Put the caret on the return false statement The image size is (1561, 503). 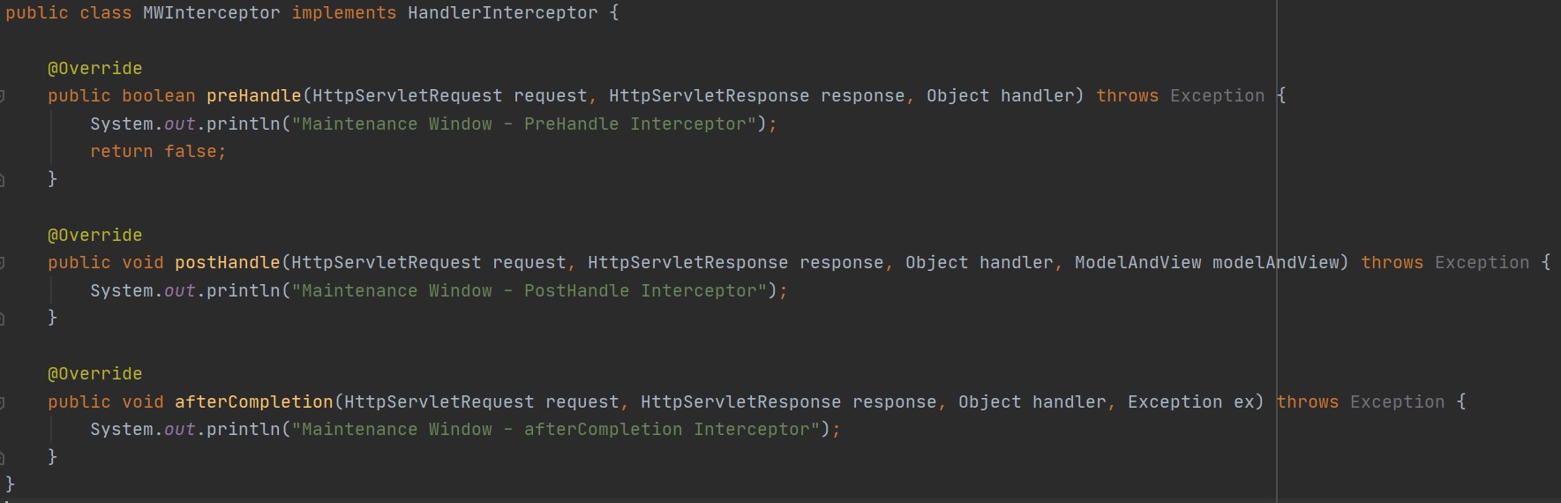pos(157,152)
